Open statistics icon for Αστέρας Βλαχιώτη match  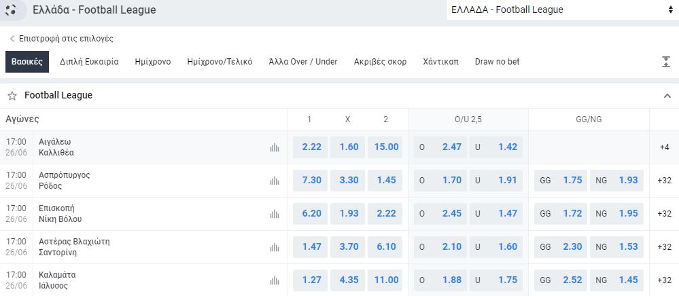point(275,248)
